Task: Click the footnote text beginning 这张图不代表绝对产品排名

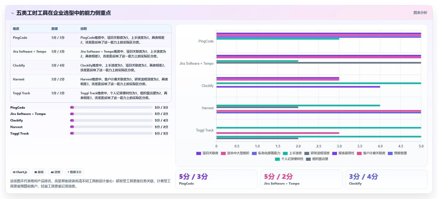Action: tap(91, 184)
